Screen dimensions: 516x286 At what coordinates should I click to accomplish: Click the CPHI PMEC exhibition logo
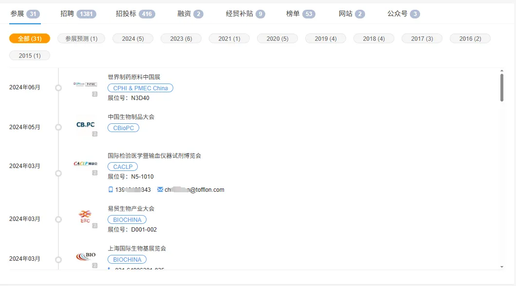click(x=85, y=84)
